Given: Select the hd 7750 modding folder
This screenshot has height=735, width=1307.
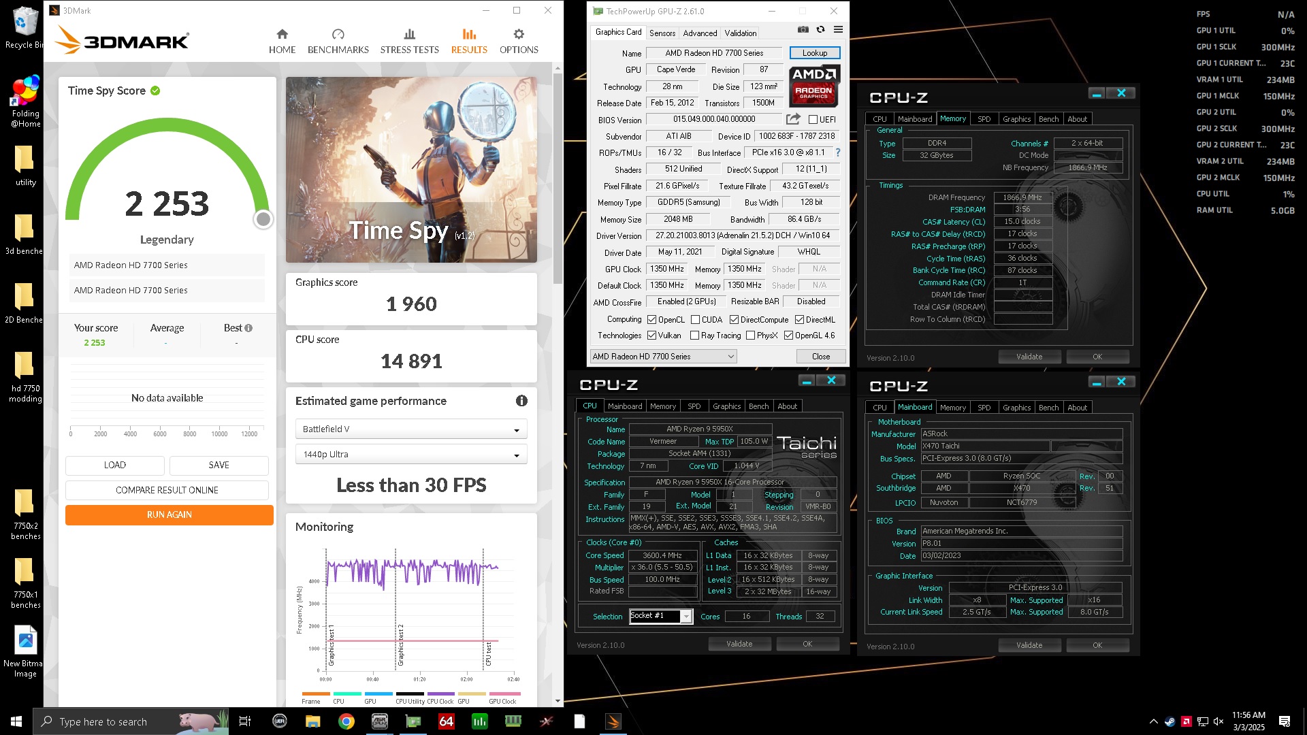Looking at the screenshot, I should (25, 376).
